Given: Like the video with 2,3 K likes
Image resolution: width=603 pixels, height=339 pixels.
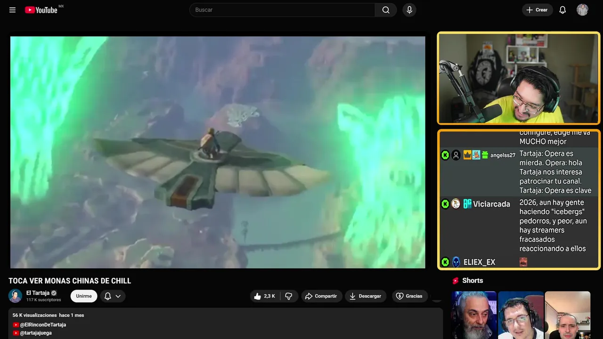Looking at the screenshot, I should point(264,296).
